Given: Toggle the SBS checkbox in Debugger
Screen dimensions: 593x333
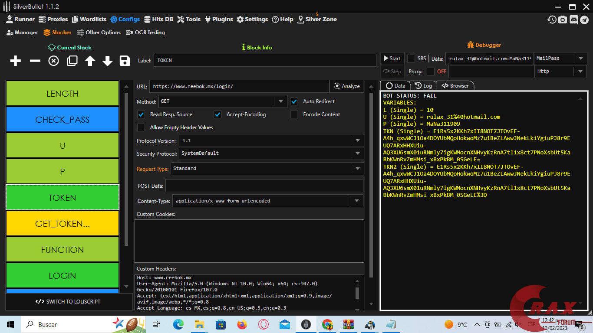Looking at the screenshot, I should [x=411, y=59].
